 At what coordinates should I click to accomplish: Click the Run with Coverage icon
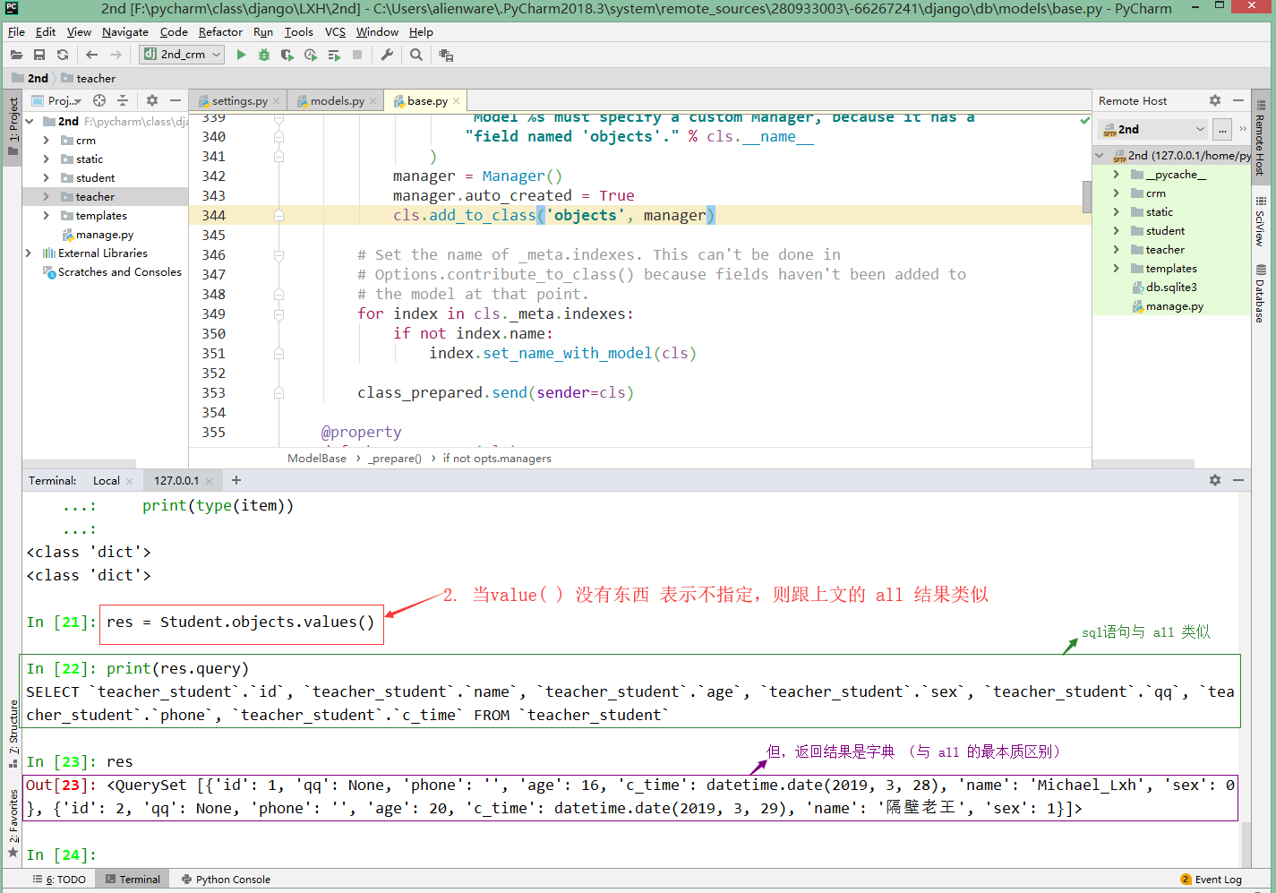click(x=287, y=56)
